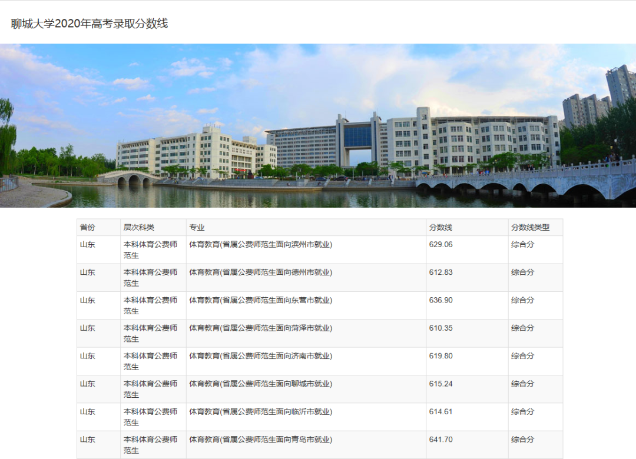The image size is (636, 459).
Task: Select the score value 612.83
Action: point(441,272)
